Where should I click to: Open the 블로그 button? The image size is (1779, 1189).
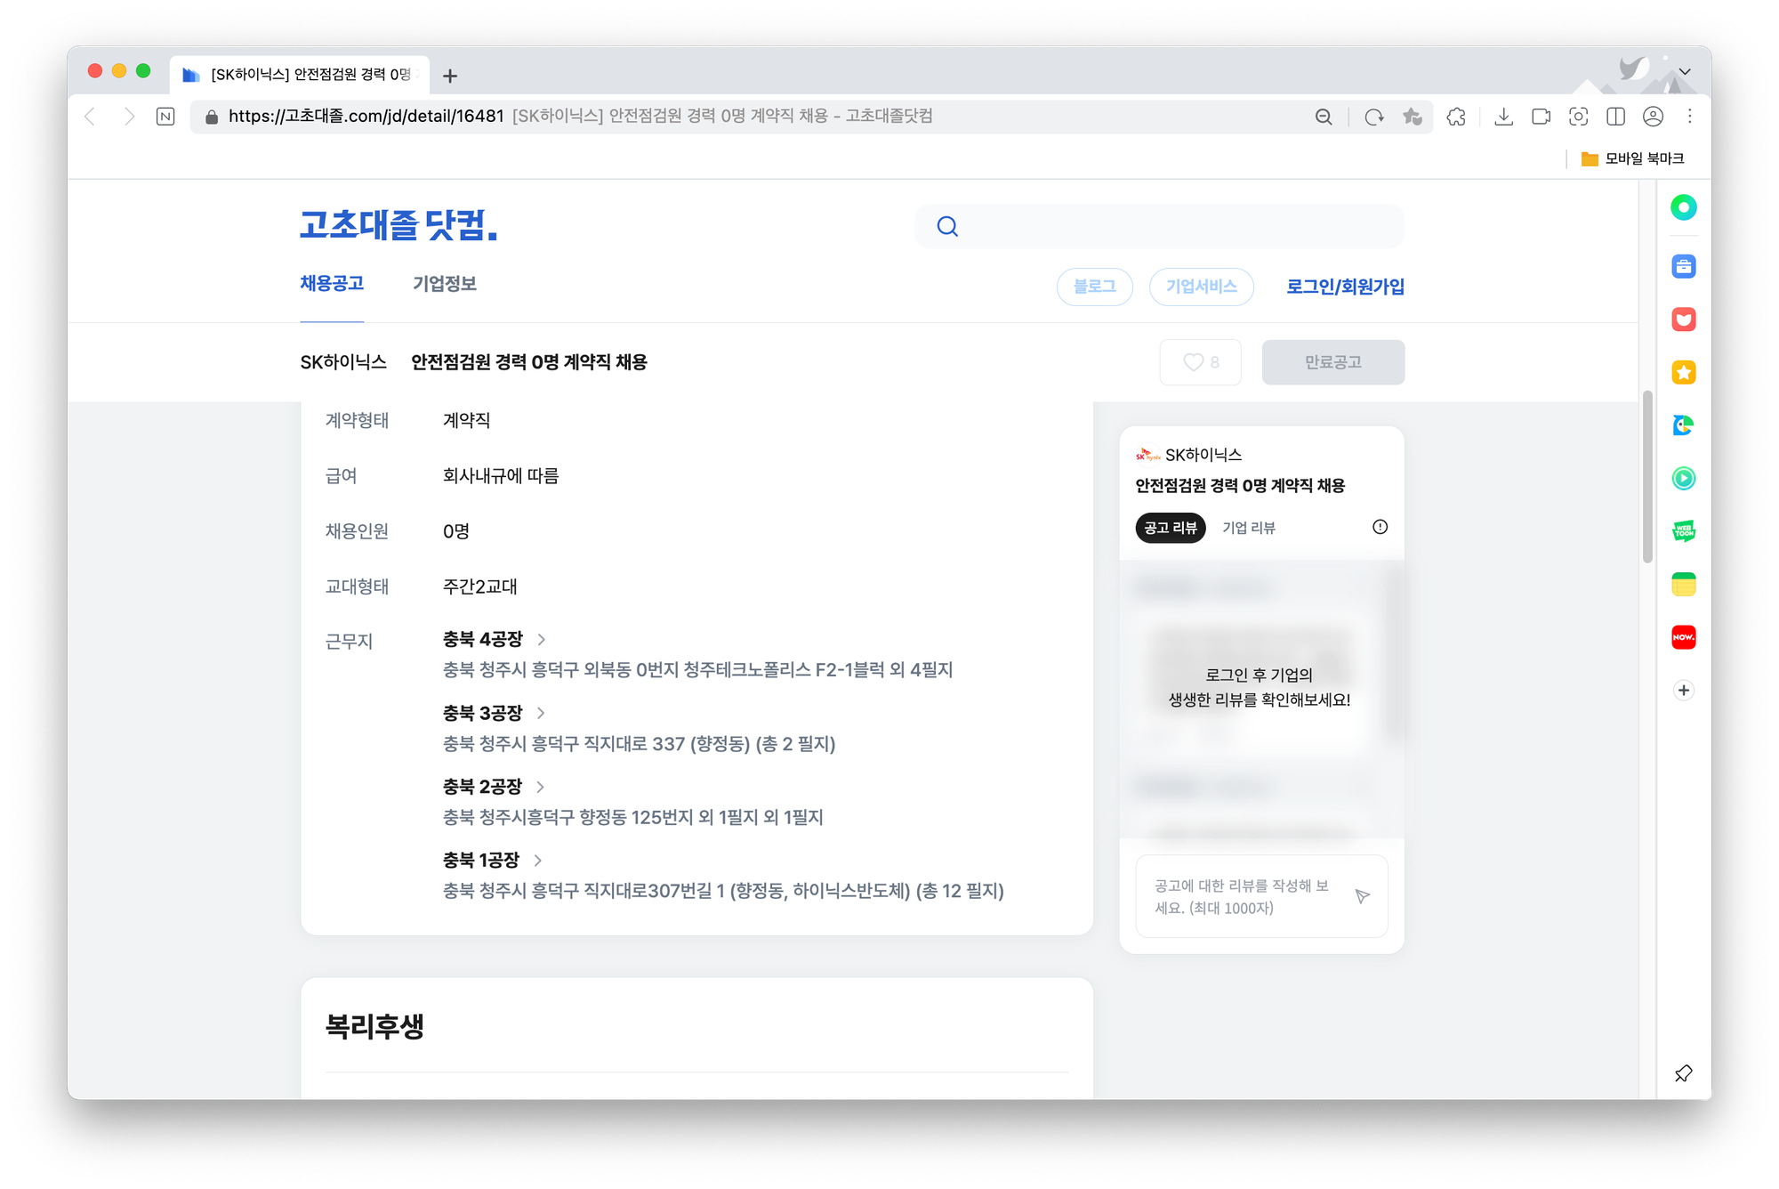coord(1094,287)
